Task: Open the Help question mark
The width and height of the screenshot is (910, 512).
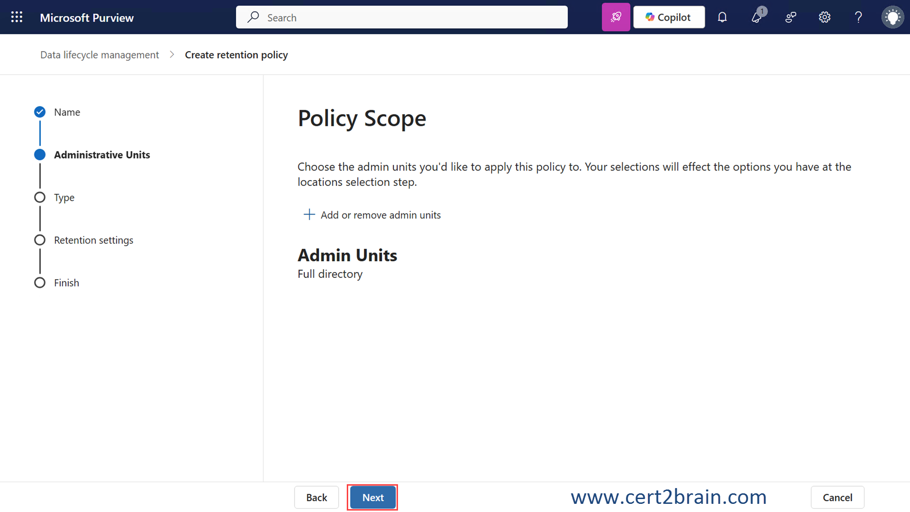Action: [x=858, y=17]
